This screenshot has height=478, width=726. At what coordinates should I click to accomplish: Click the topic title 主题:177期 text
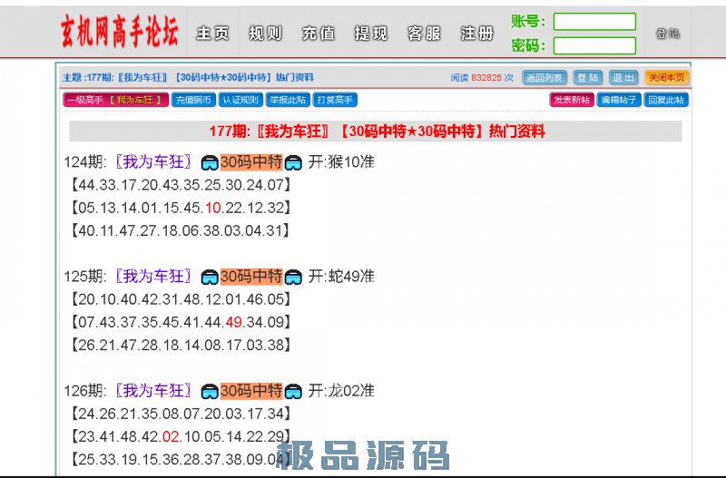[x=188, y=77]
